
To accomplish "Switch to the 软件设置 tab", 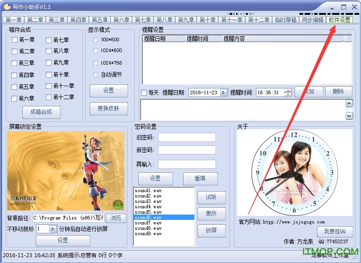I will coord(340,20).
